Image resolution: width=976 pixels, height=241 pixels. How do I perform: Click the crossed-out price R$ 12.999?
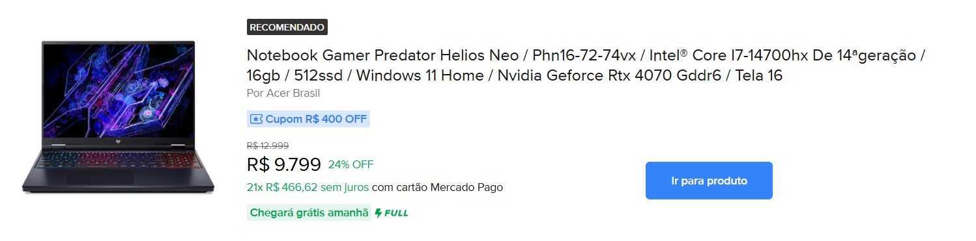pyautogui.click(x=268, y=146)
